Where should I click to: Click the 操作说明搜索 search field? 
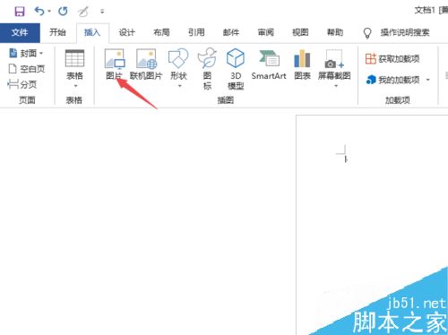point(405,32)
